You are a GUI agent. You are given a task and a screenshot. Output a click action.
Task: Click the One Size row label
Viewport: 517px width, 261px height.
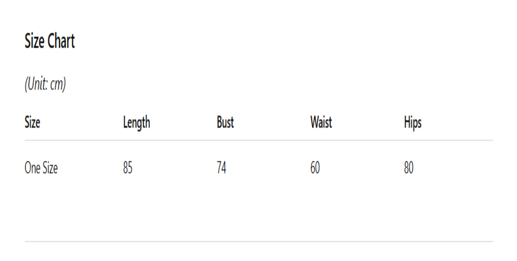pyautogui.click(x=41, y=168)
